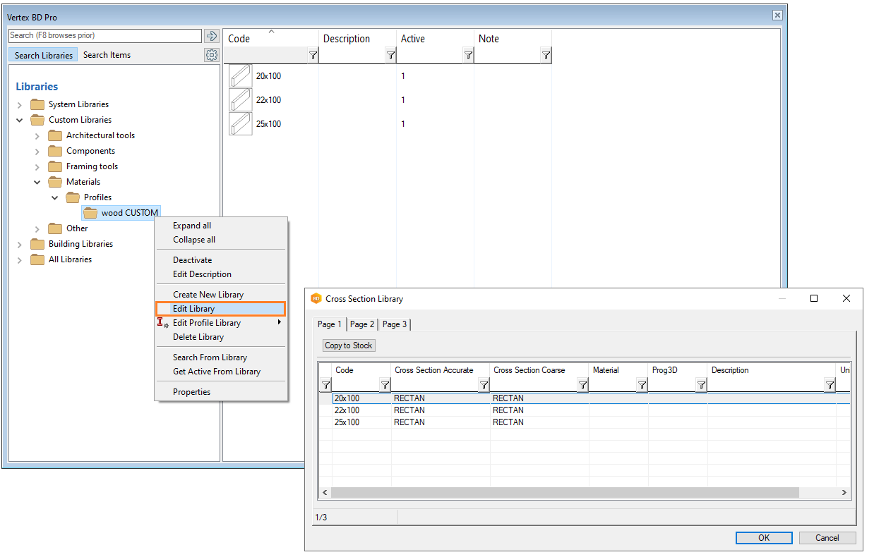Image resolution: width=874 pixels, height=557 pixels.
Task: Click into the library search input field
Action: tap(104, 36)
